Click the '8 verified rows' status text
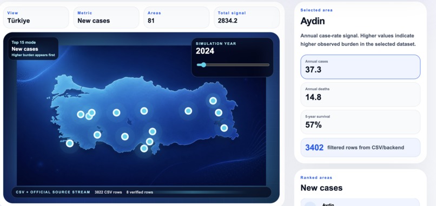The width and height of the screenshot is (436, 206). [x=140, y=192]
